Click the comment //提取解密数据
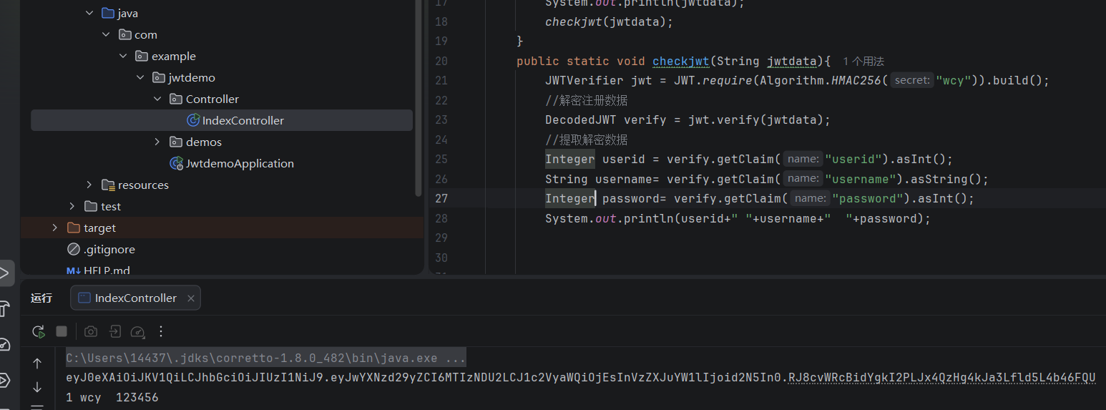Viewport: 1106px width, 410px height. tap(587, 140)
